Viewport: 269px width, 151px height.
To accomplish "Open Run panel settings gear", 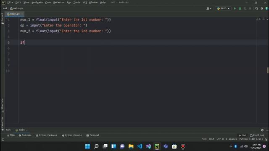I will coord(262,130).
